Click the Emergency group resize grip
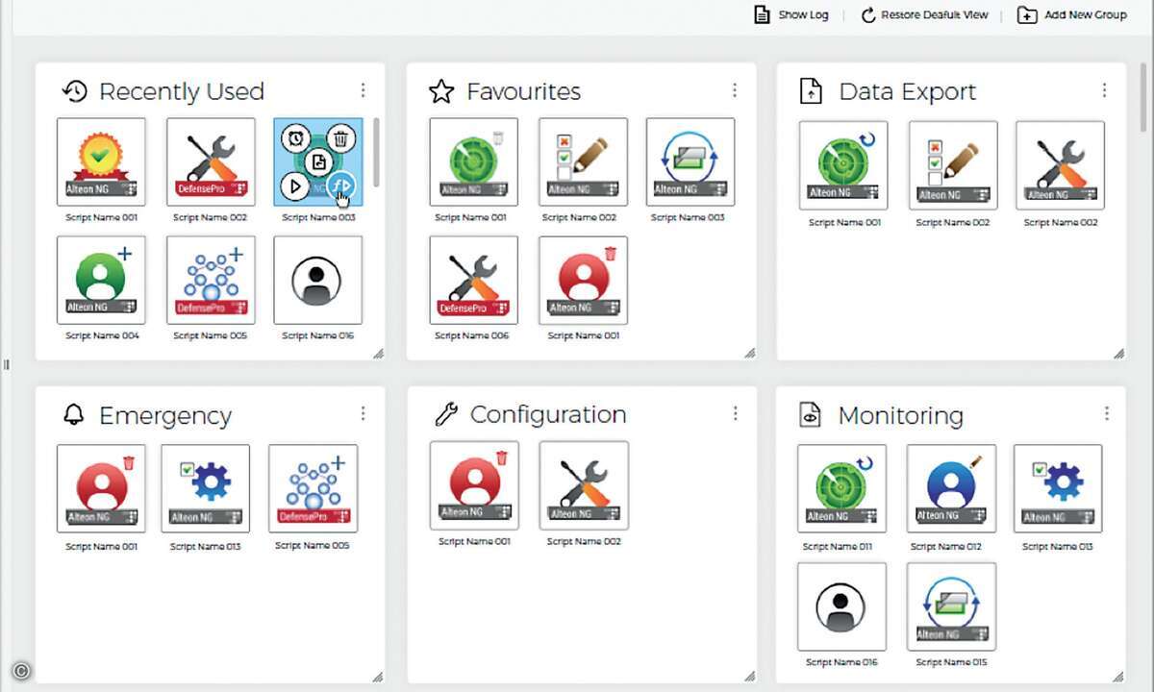 point(378,677)
